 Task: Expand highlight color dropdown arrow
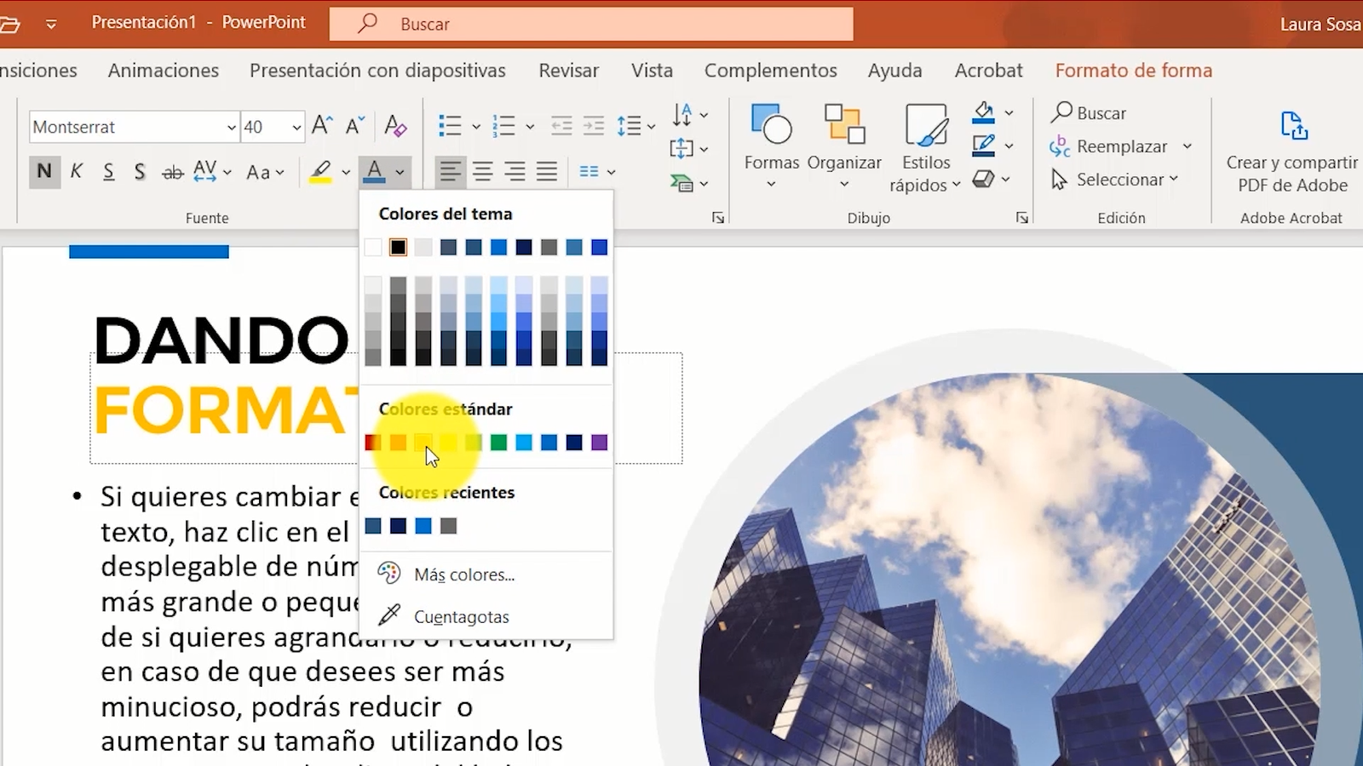(346, 172)
